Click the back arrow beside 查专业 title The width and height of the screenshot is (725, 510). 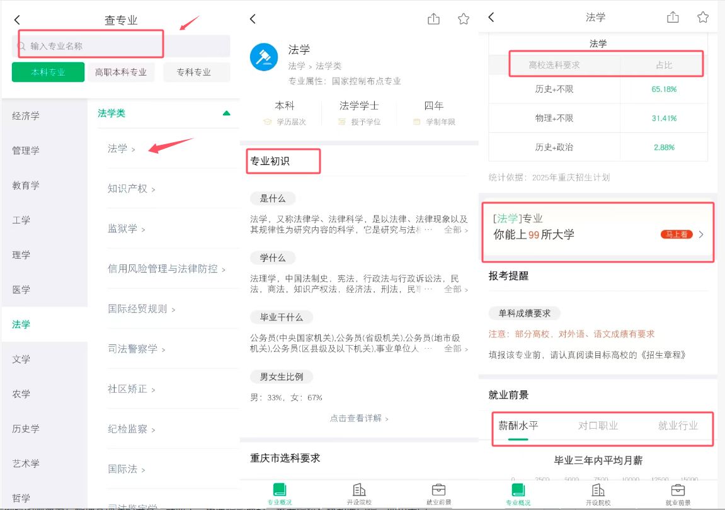click(x=17, y=20)
